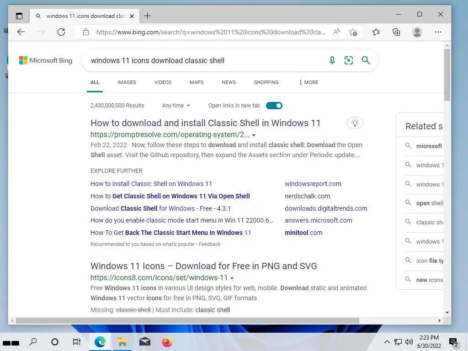Click the vertical scrollbar thumb
Image resolution: width=468 pixels, height=351 pixels.
point(447,74)
